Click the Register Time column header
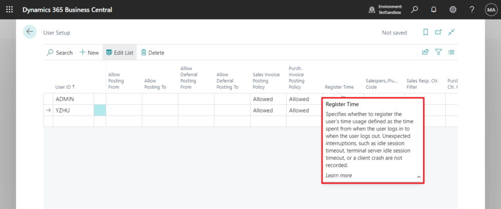 339,87
